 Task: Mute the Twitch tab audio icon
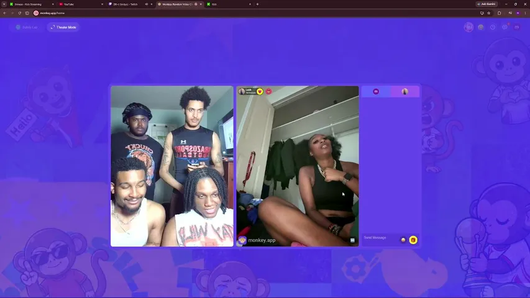pos(147,4)
